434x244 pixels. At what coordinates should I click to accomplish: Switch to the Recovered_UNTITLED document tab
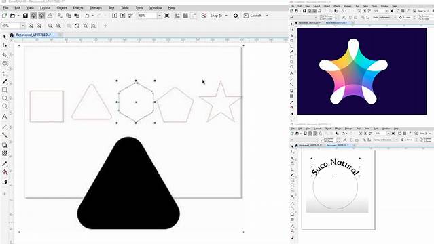point(33,35)
